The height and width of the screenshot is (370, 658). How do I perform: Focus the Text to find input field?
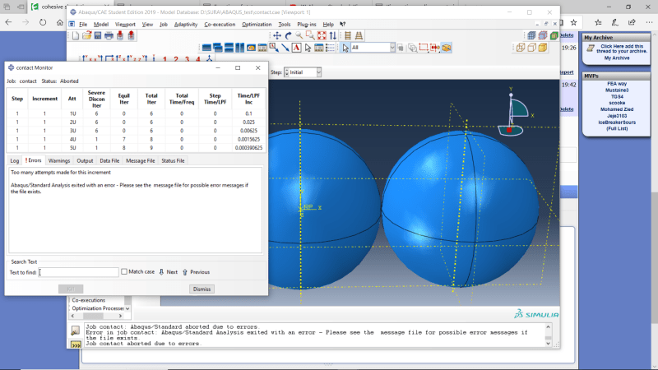(78, 272)
